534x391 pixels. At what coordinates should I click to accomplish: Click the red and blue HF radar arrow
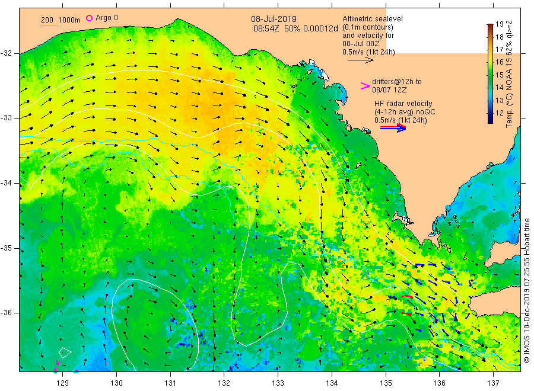[x=393, y=128]
